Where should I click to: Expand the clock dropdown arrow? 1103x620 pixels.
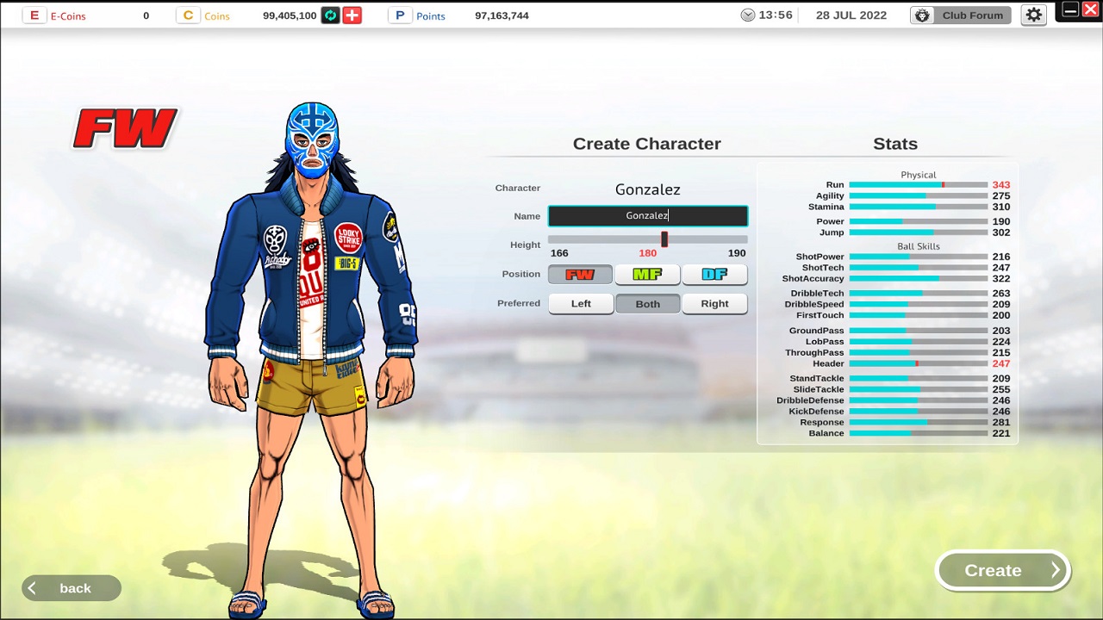pyautogui.click(x=747, y=15)
